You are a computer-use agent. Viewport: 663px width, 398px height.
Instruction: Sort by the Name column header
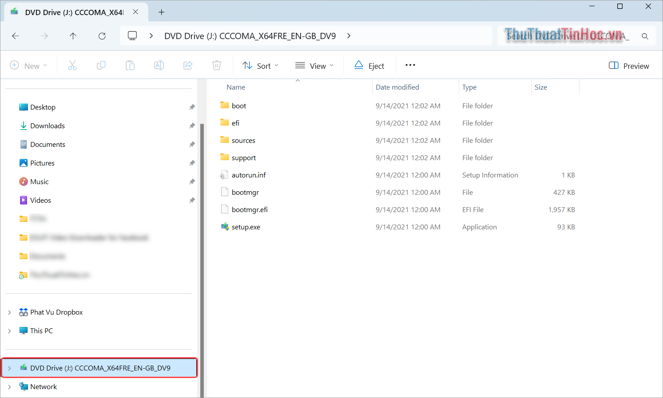click(x=236, y=87)
